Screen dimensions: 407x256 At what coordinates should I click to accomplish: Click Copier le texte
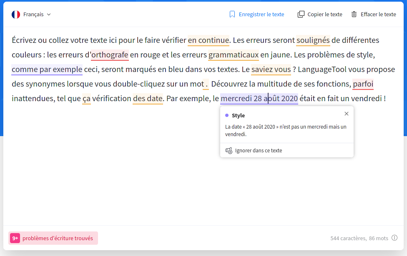coord(325,14)
